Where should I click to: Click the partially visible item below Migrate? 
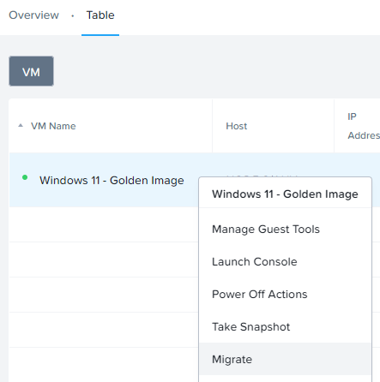tap(285, 379)
